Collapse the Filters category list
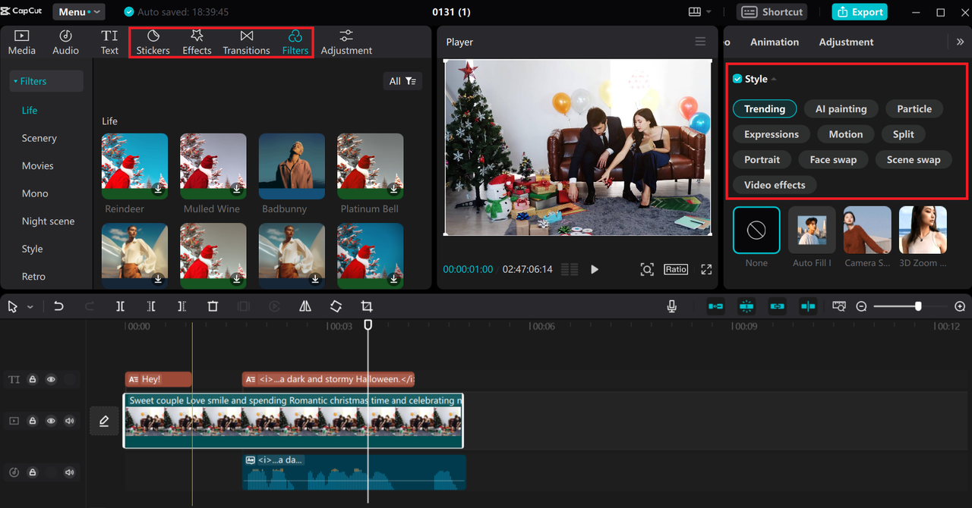Image resolution: width=972 pixels, height=508 pixels. pos(46,81)
